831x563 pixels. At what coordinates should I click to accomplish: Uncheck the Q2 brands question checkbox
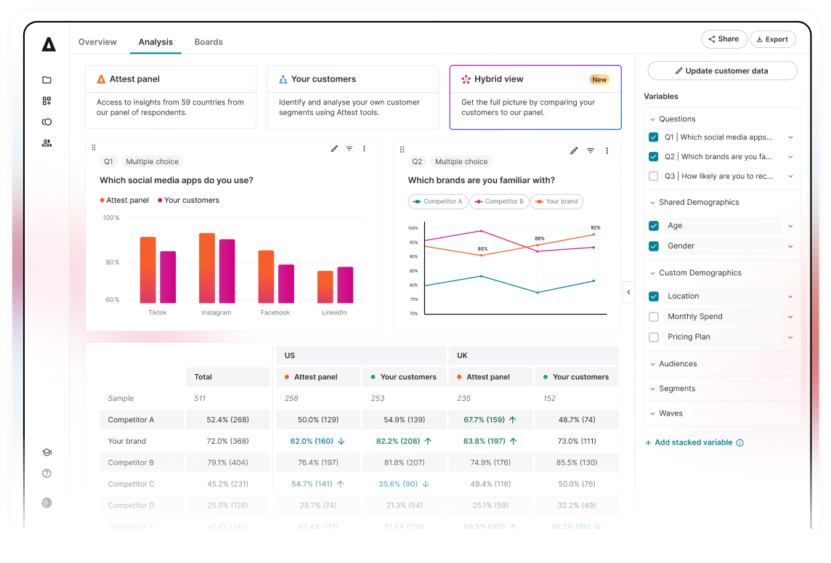[x=654, y=156]
